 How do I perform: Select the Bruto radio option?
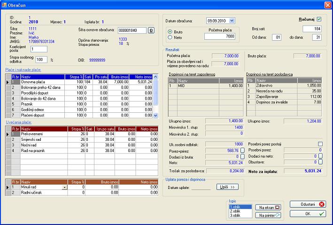[170, 31]
